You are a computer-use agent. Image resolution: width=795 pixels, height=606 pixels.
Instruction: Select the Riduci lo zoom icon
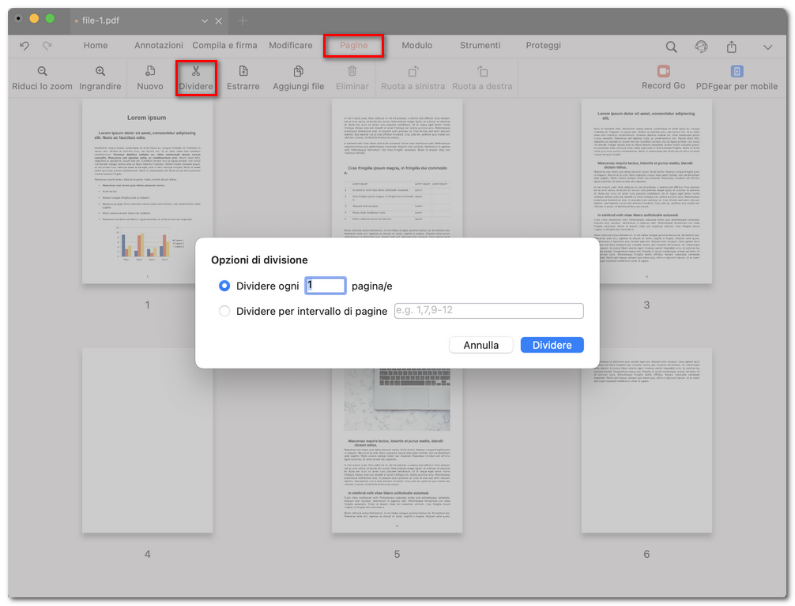click(x=41, y=77)
